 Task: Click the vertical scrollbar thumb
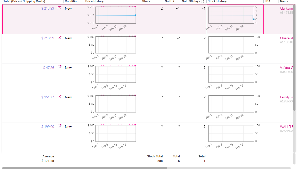coord(294,58)
